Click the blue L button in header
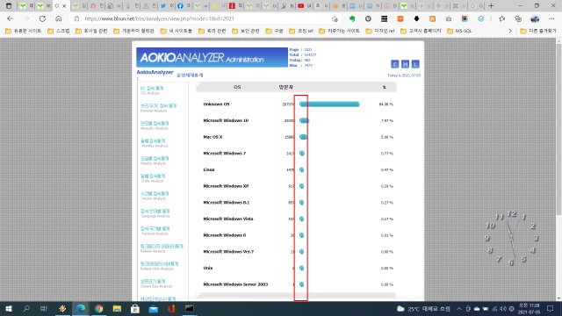This screenshot has height=316, width=562. pos(415,64)
